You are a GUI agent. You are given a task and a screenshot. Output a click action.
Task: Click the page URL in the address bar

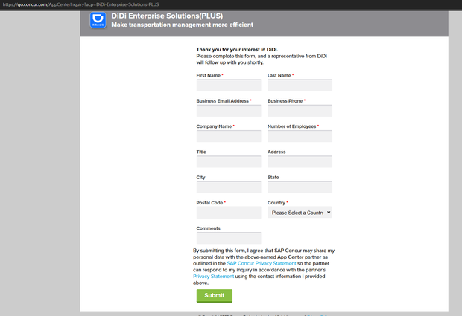pyautogui.click(x=80, y=4)
